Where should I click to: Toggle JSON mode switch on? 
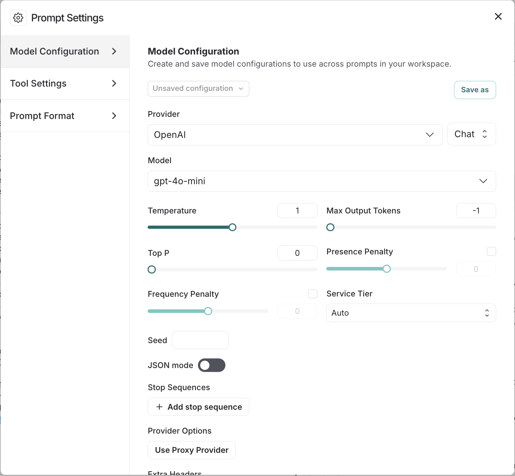click(x=211, y=365)
